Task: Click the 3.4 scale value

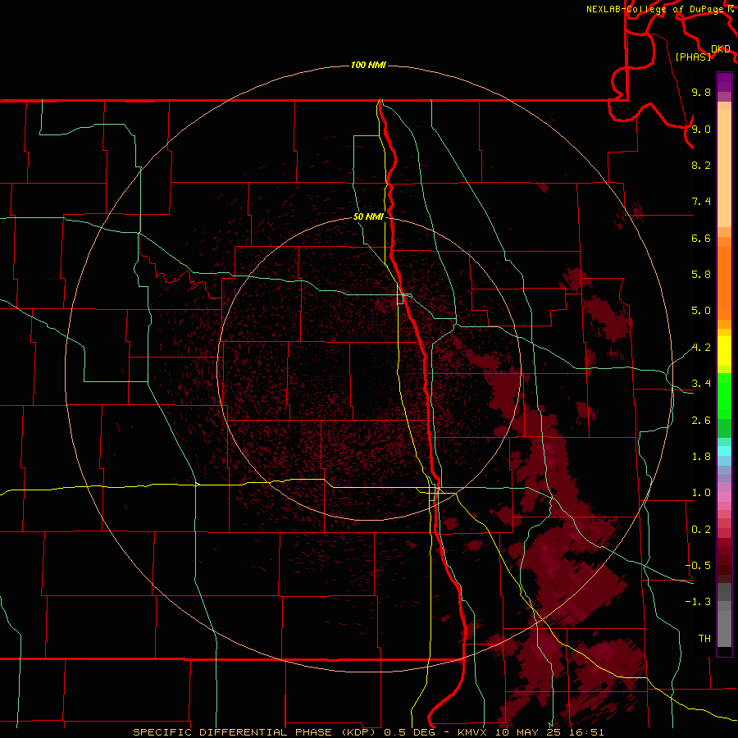Action: coord(701,384)
